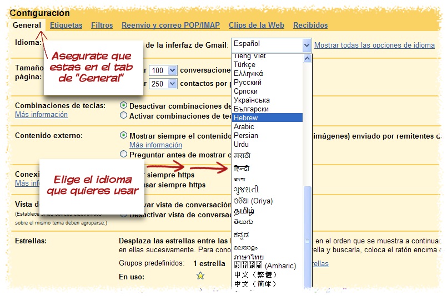This screenshot has width=447, height=296.
Task: Click the language list scroll-up arrow
Action: (x=307, y=59)
